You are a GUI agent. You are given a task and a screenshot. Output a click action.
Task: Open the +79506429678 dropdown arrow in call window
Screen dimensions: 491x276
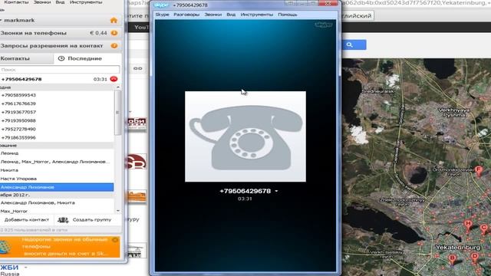[276, 191]
